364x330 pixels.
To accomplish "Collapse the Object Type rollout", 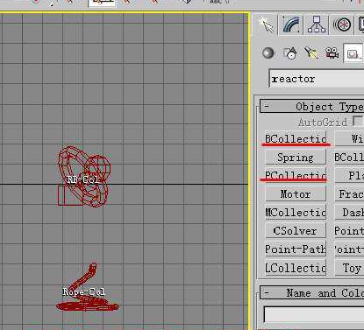I will point(312,107).
